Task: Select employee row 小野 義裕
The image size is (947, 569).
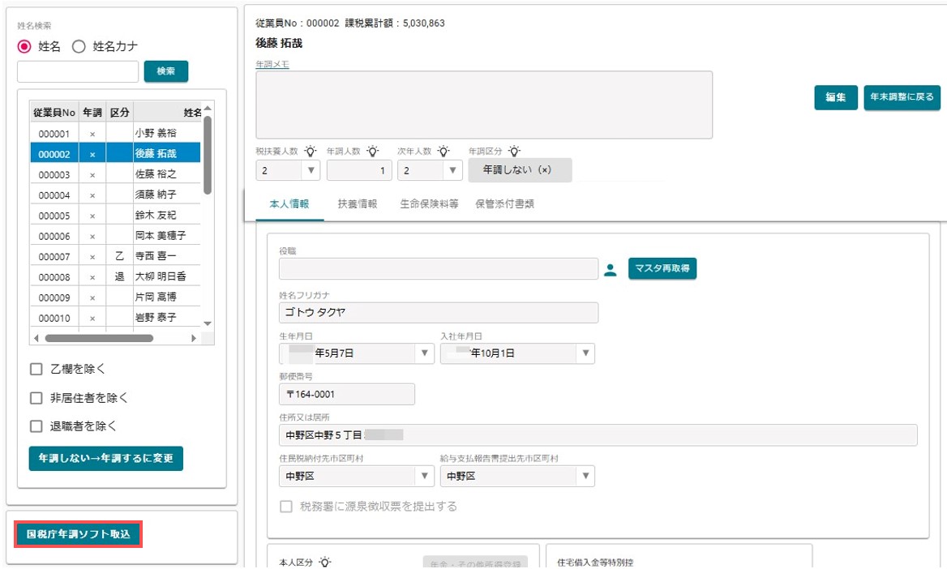Action: 115,134
